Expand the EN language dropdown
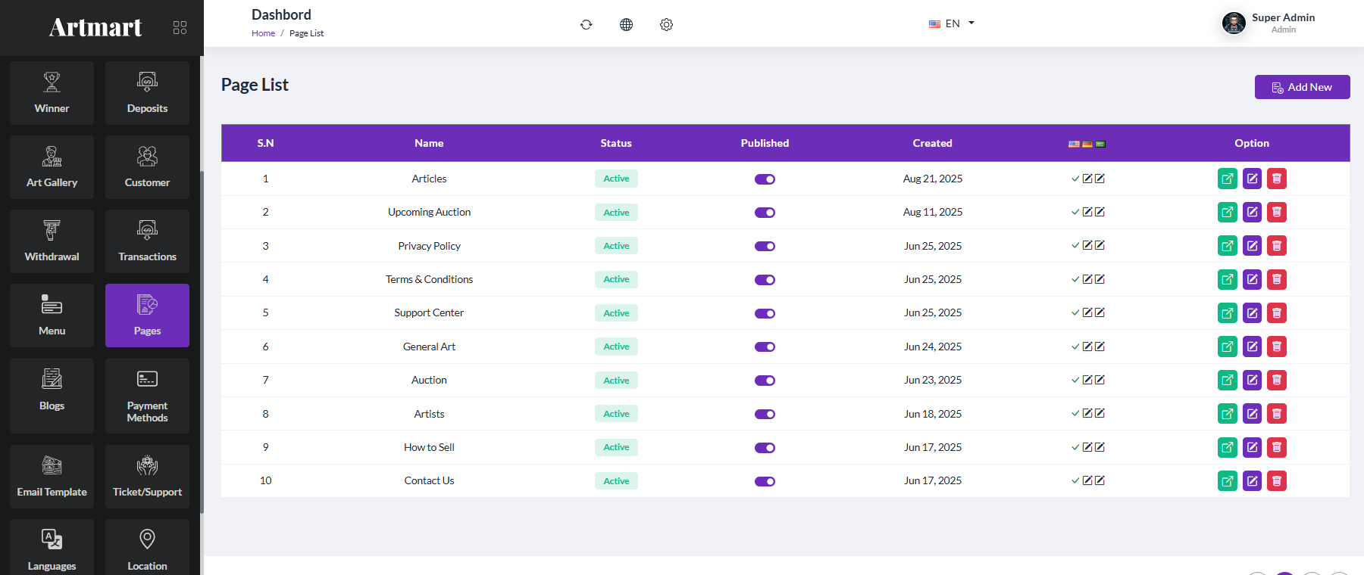1364x575 pixels. click(952, 23)
